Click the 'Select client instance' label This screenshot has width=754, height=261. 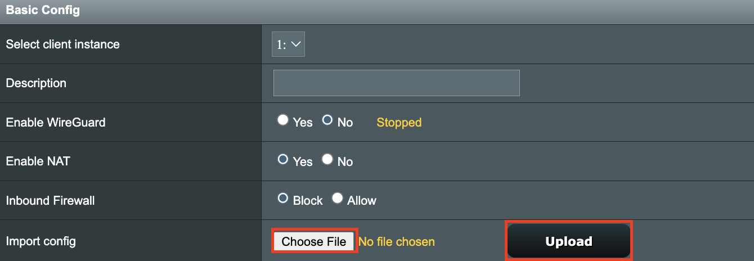(63, 44)
